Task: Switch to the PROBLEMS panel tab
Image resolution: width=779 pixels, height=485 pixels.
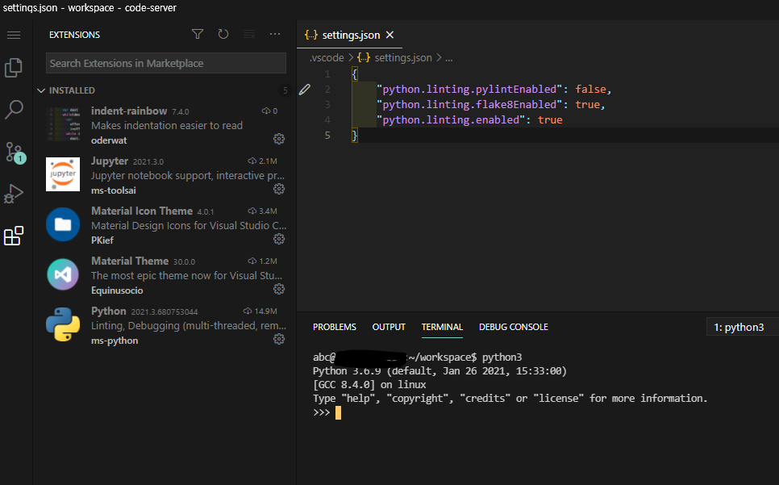Action: [334, 327]
